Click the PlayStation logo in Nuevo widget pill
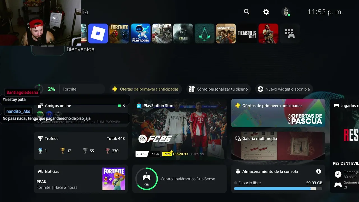 (260, 89)
